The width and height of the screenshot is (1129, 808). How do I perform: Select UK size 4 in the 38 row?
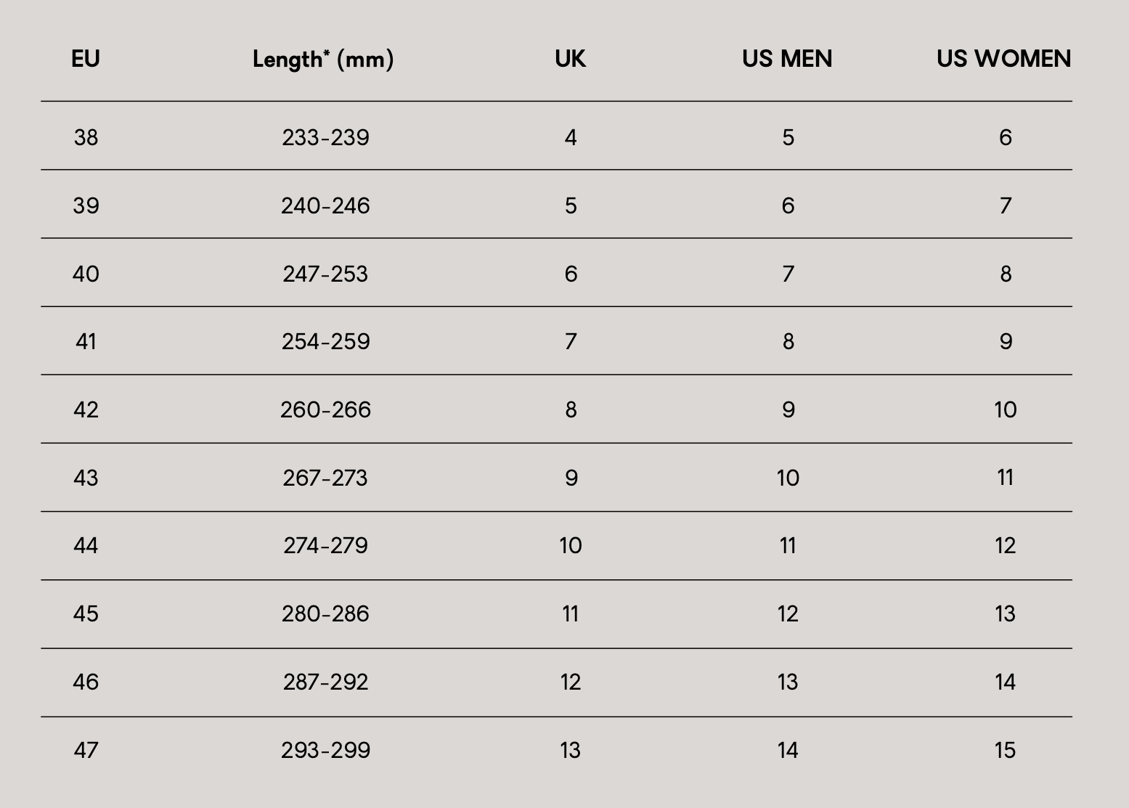[571, 137]
